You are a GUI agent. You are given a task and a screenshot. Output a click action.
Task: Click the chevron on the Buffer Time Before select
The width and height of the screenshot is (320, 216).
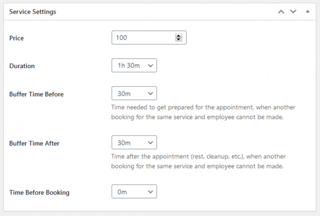click(x=150, y=93)
